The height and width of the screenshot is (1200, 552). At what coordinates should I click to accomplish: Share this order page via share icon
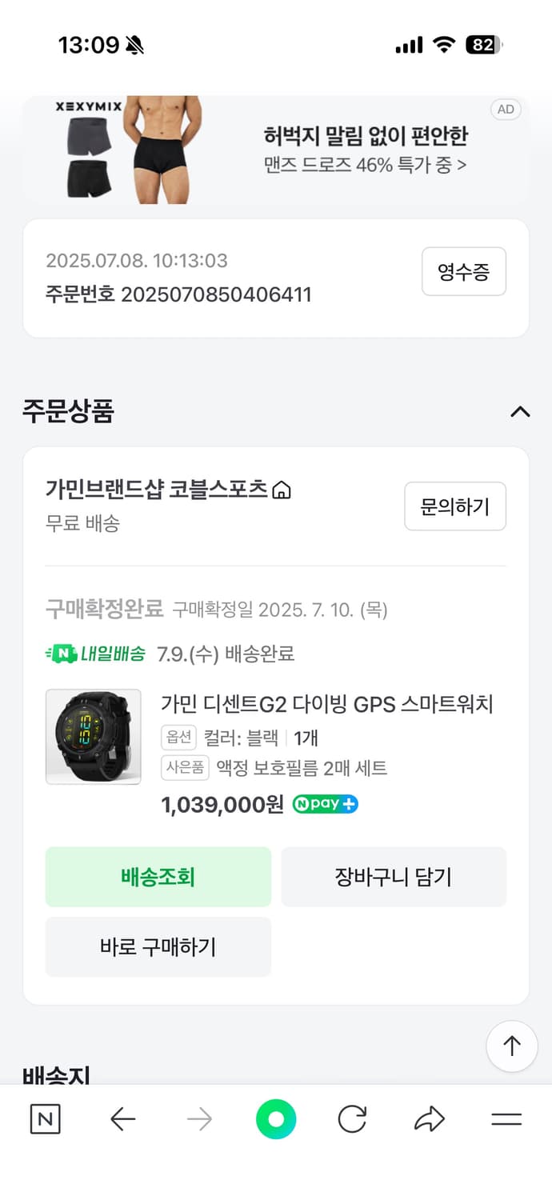coord(429,1119)
